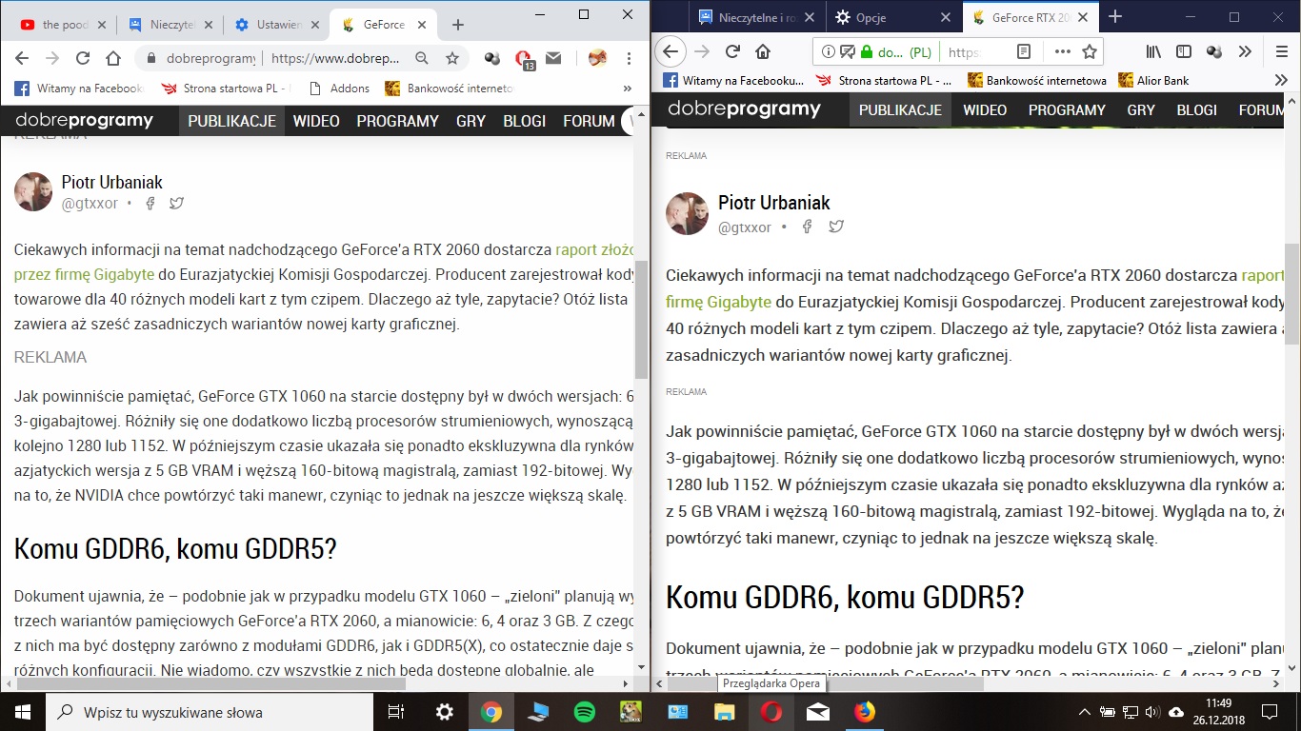Viewport: 1301px width, 731px height.
Task: Open BLOGI menu in Chrome page
Action: click(x=525, y=121)
